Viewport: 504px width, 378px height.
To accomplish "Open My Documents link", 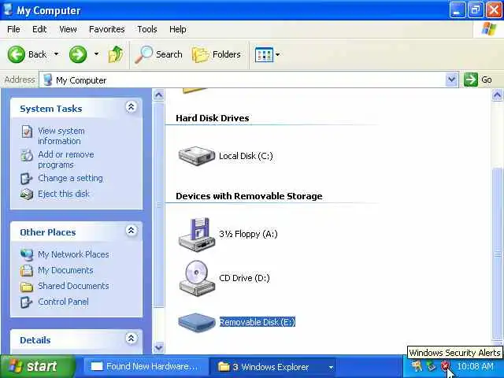I will click(x=65, y=270).
